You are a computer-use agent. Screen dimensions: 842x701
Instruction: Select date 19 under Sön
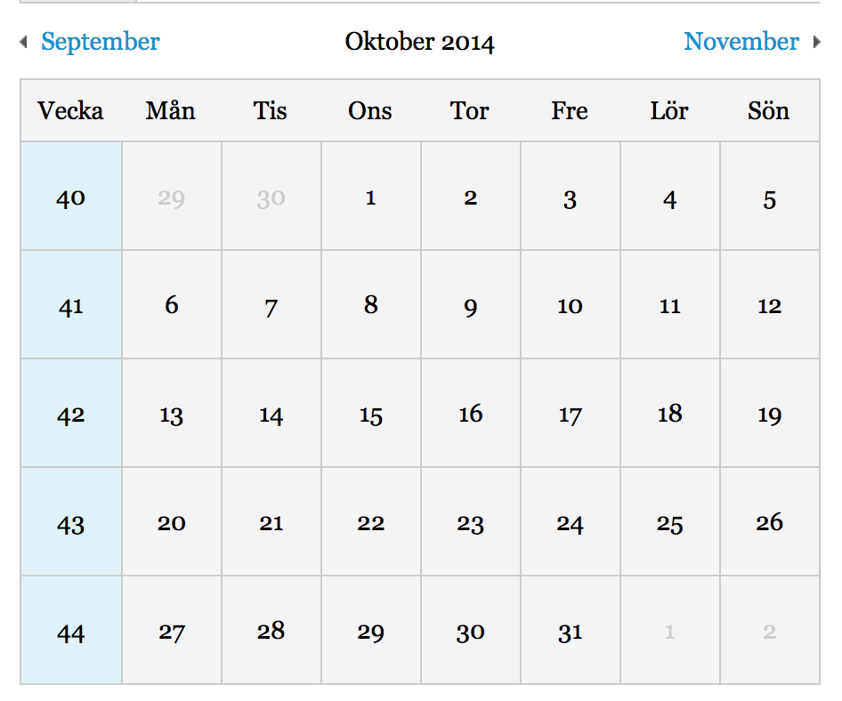770,413
